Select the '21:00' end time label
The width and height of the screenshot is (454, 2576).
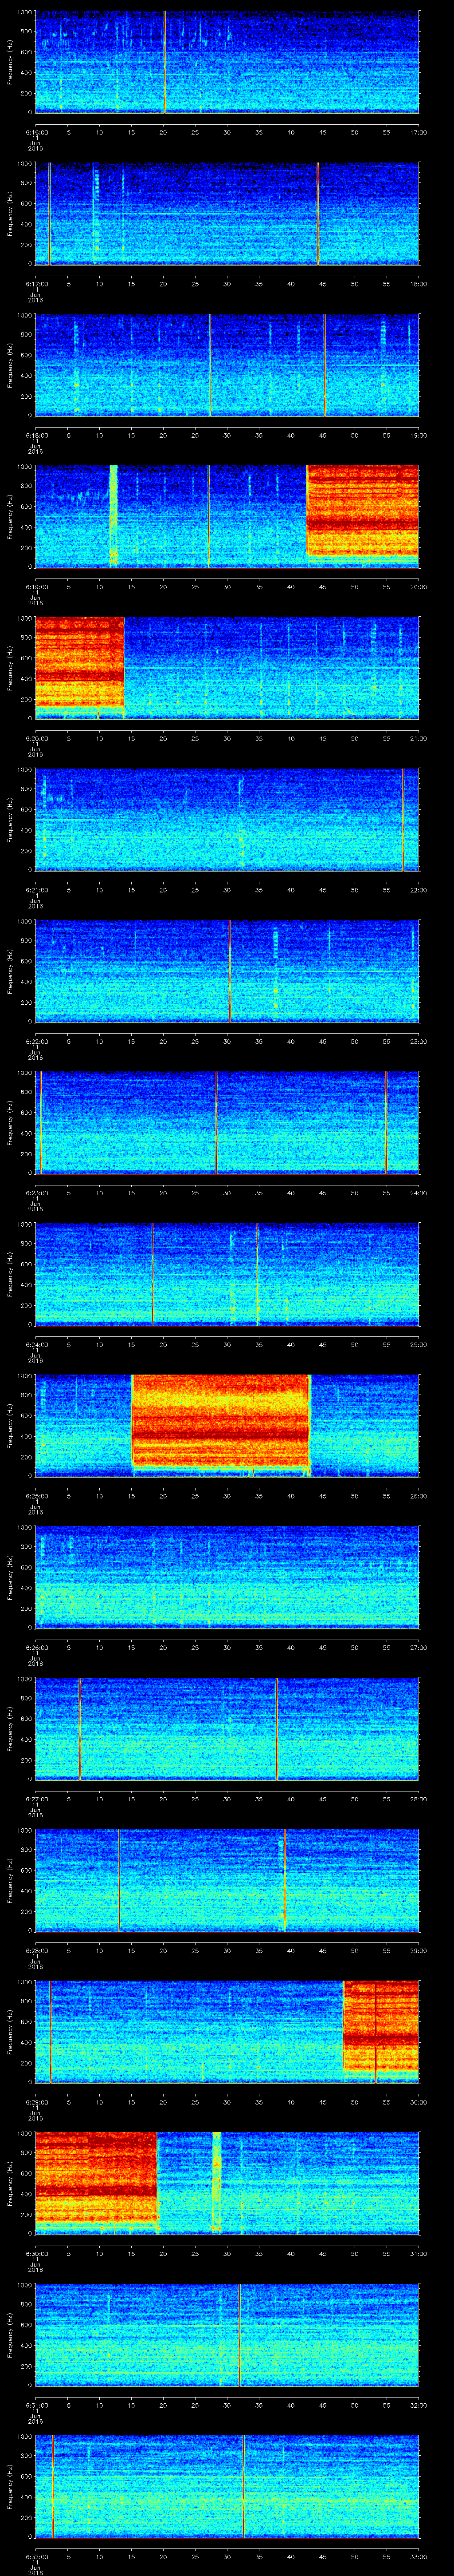pyautogui.click(x=418, y=737)
